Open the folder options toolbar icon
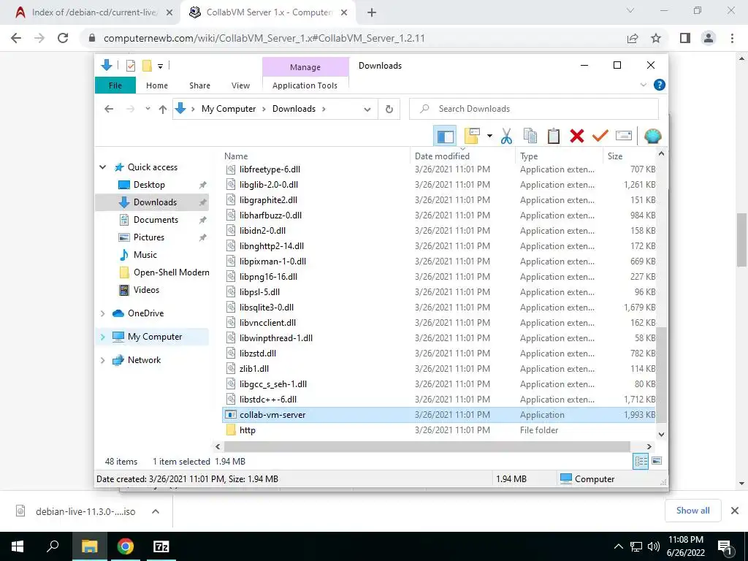The width and height of the screenshot is (748, 561). 472,136
